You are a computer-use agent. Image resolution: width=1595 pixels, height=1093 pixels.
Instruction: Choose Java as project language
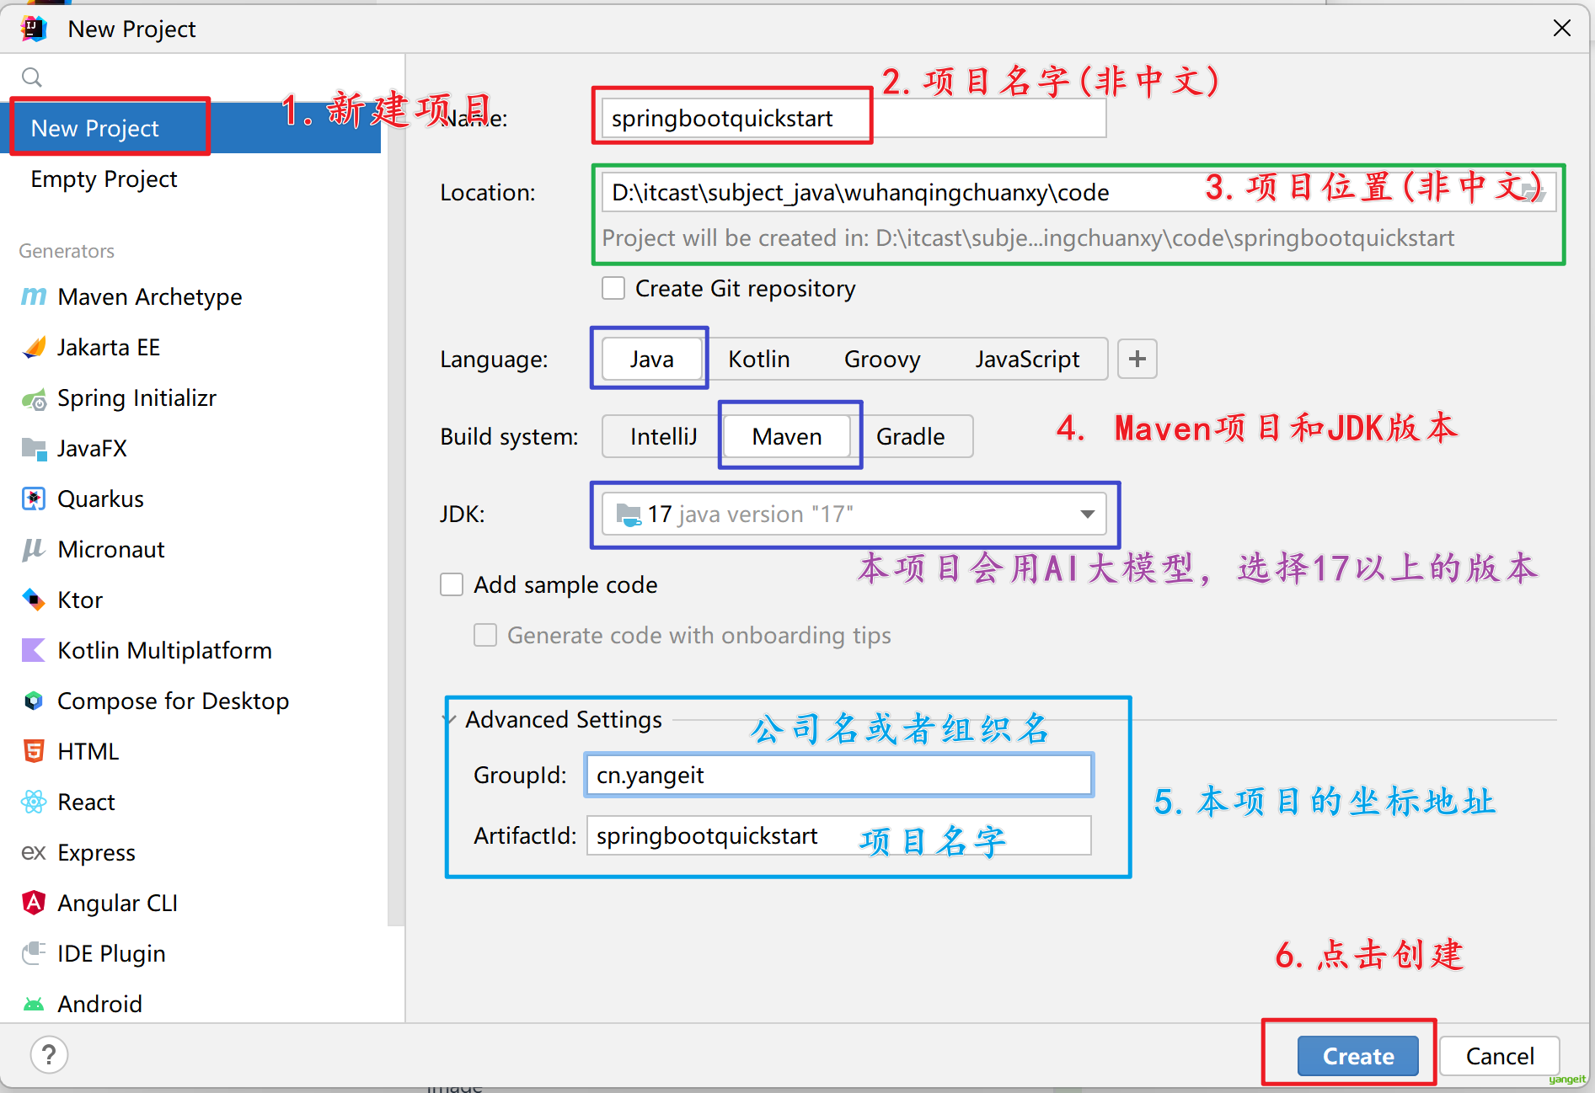pyautogui.click(x=651, y=360)
